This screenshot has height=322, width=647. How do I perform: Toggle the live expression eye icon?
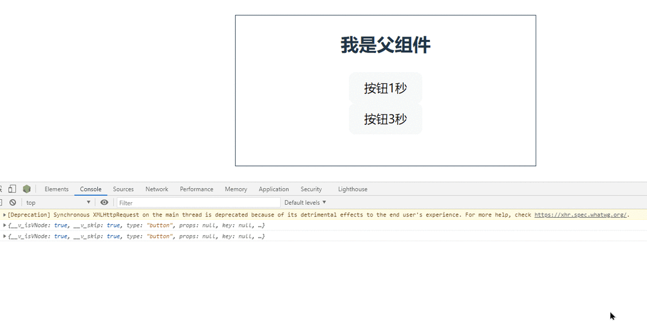tap(104, 202)
